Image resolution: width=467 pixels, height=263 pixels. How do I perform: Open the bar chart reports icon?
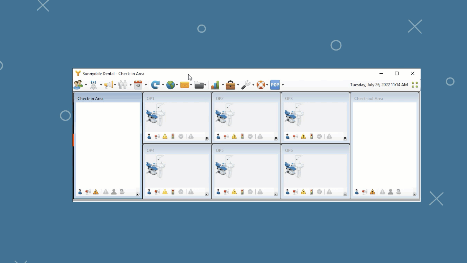click(x=215, y=85)
